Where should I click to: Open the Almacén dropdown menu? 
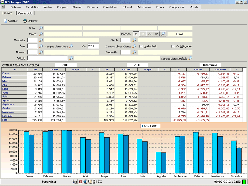[77, 7]
